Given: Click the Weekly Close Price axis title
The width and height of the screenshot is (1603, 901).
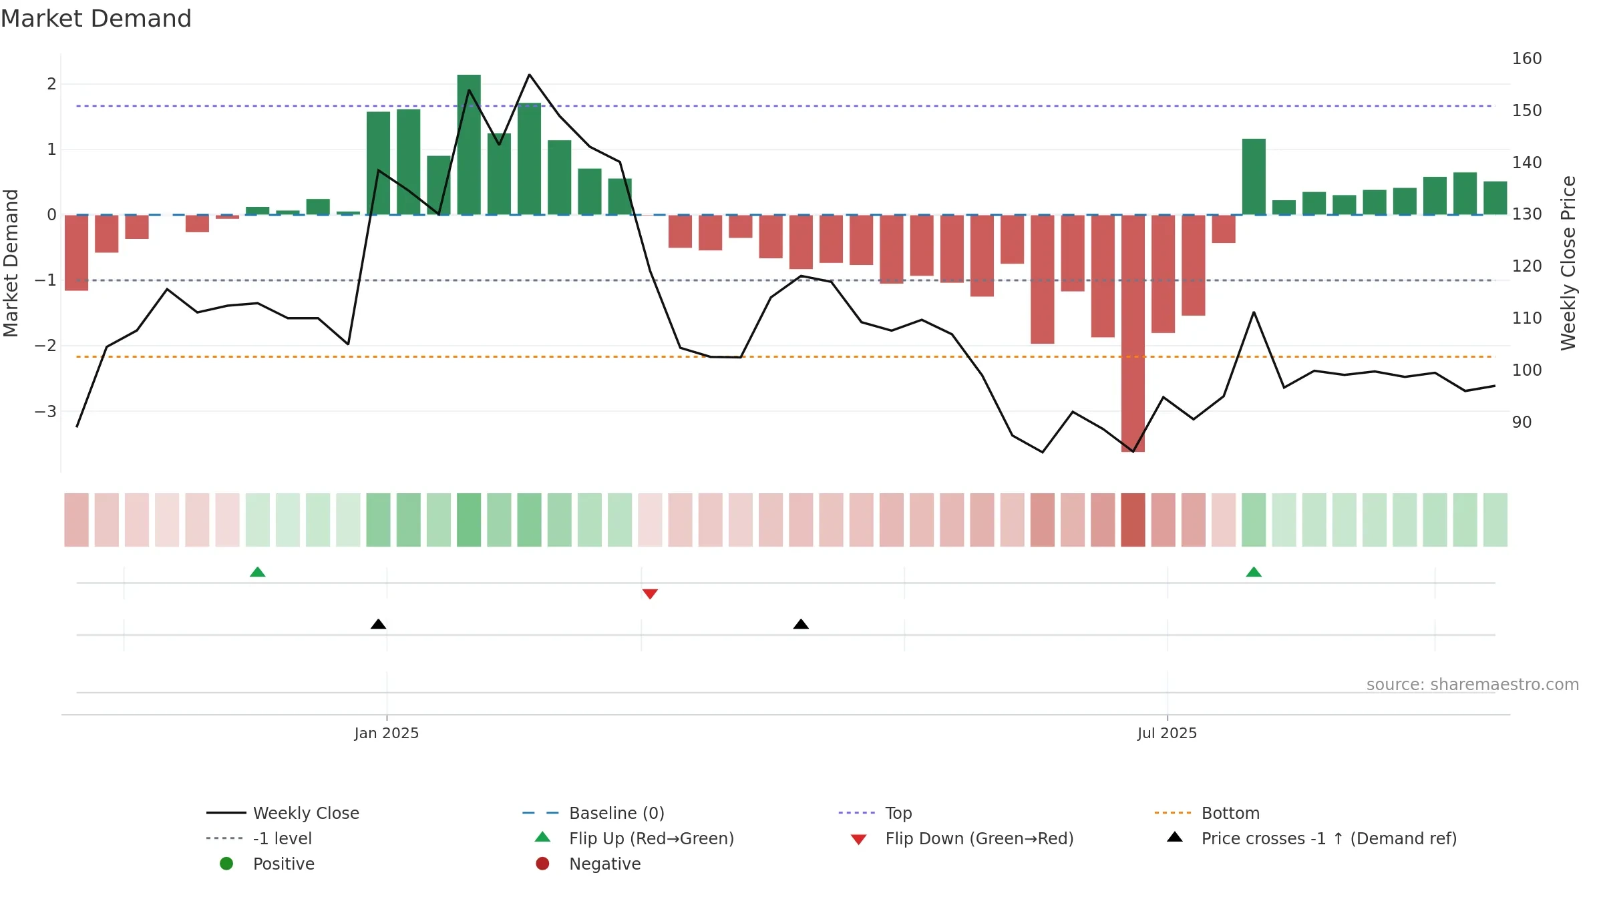Looking at the screenshot, I should [x=1568, y=263].
